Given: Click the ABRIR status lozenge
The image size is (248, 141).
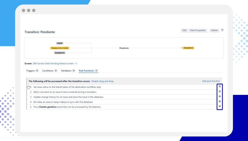Looking at the screenshot, I should point(60,43).
